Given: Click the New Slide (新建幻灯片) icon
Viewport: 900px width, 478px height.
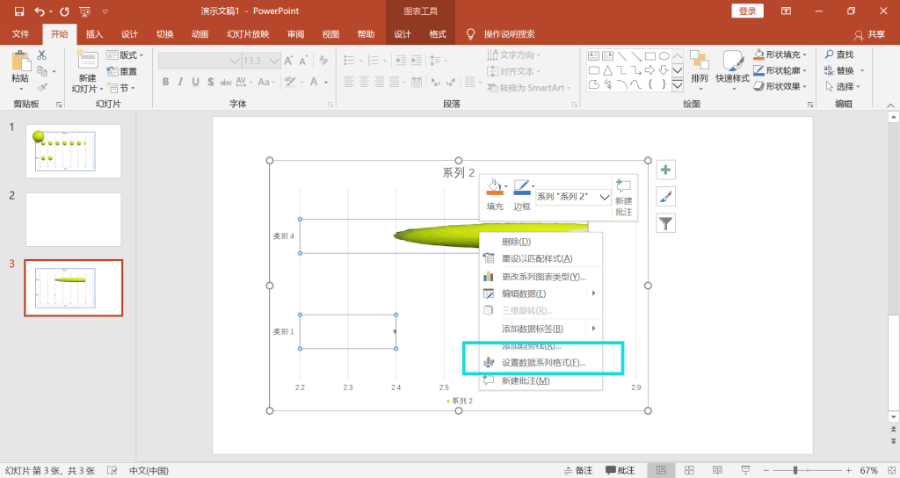Looking at the screenshot, I should pos(87,61).
